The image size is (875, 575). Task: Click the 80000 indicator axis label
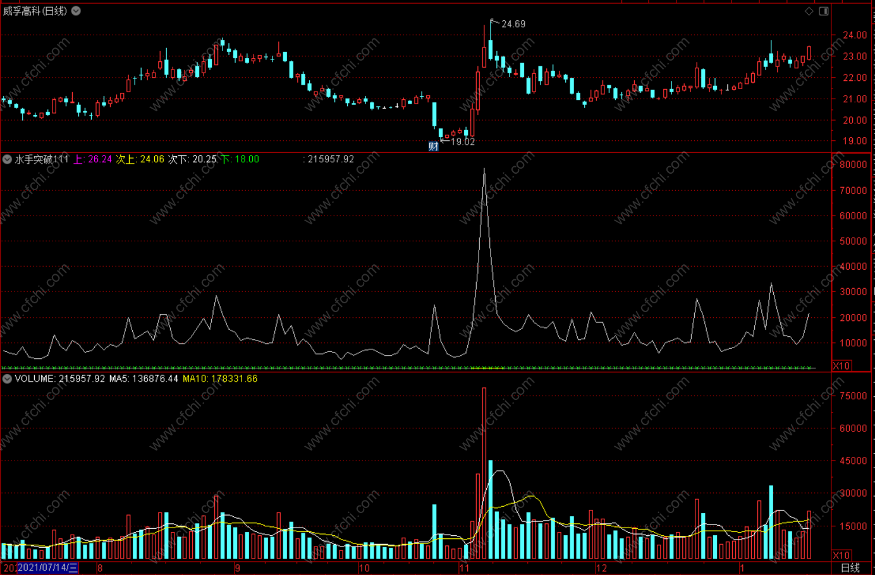coord(853,164)
